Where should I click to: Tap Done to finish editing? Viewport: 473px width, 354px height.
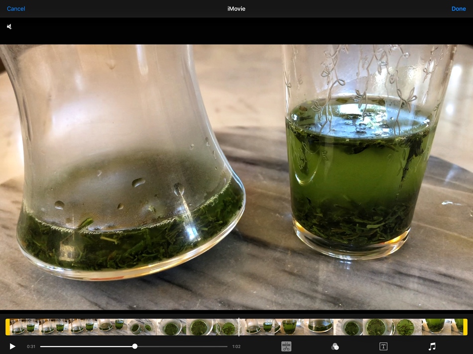(459, 8)
